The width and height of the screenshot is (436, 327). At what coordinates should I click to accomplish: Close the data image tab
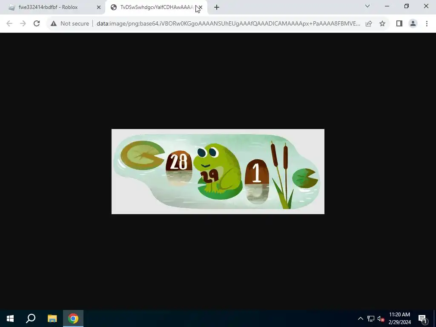201,7
